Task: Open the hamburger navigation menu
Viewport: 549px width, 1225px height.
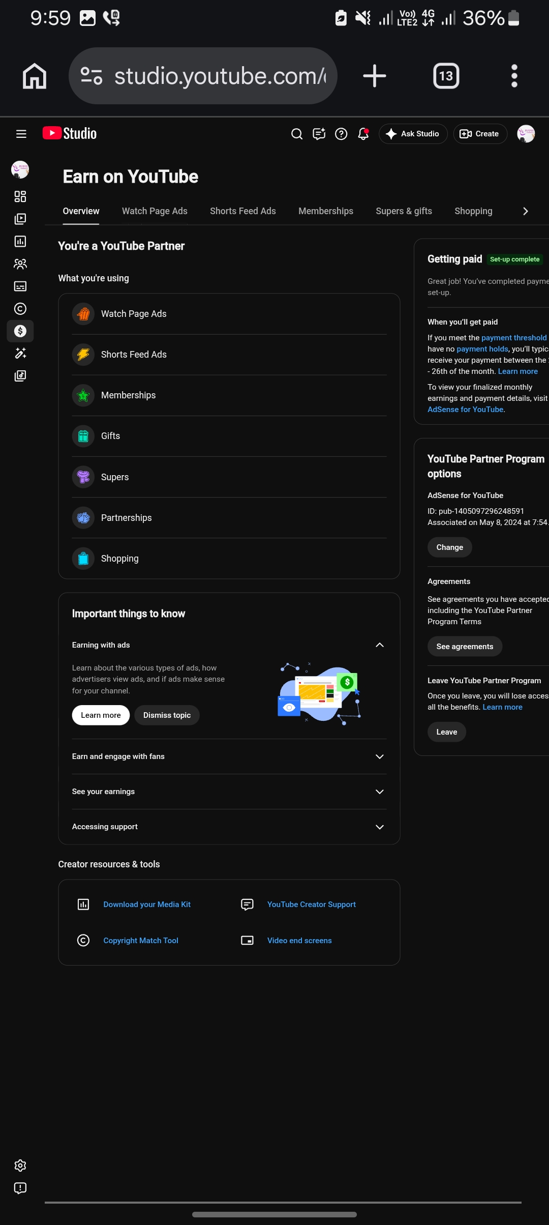Action: point(21,134)
